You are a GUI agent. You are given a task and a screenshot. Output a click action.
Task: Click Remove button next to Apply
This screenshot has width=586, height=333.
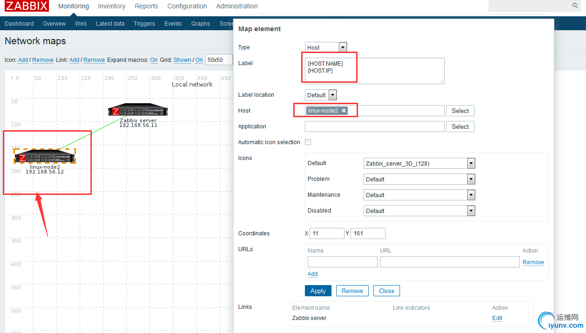coord(352,291)
